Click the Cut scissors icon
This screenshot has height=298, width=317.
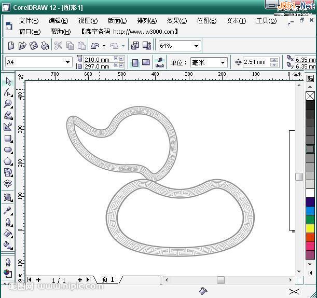pyautogui.click(x=58, y=46)
